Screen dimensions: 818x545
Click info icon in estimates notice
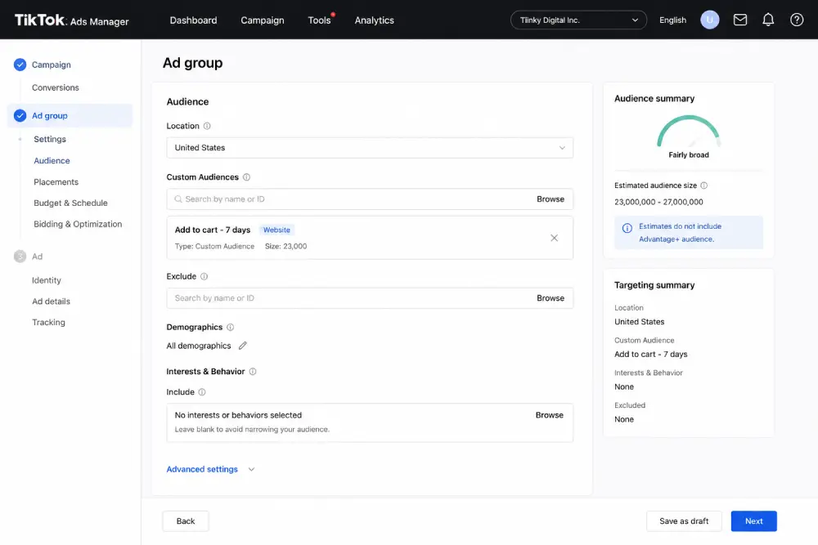tap(627, 228)
